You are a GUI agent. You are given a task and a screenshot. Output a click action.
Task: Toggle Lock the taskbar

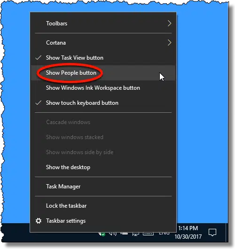(103, 206)
